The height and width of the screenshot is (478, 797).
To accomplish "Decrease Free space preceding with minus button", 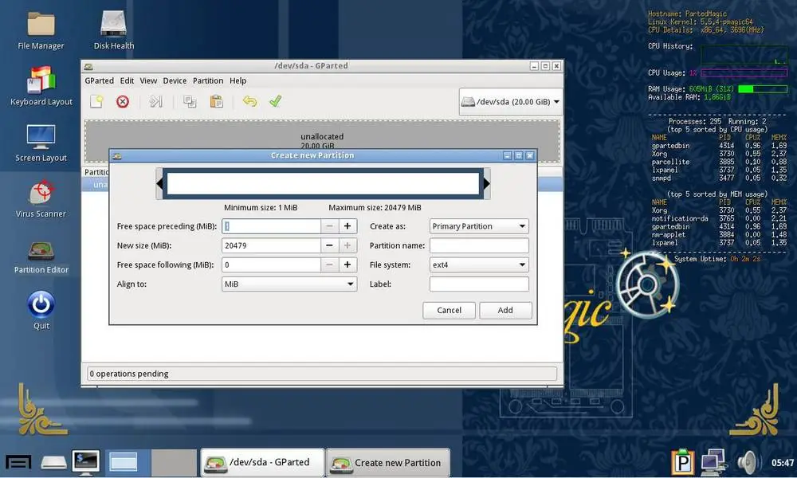I will coord(329,226).
